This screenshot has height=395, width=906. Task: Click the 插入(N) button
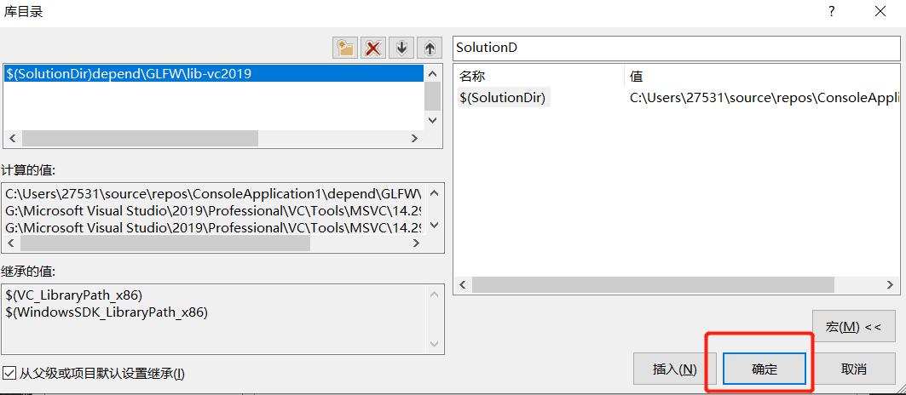tap(674, 369)
